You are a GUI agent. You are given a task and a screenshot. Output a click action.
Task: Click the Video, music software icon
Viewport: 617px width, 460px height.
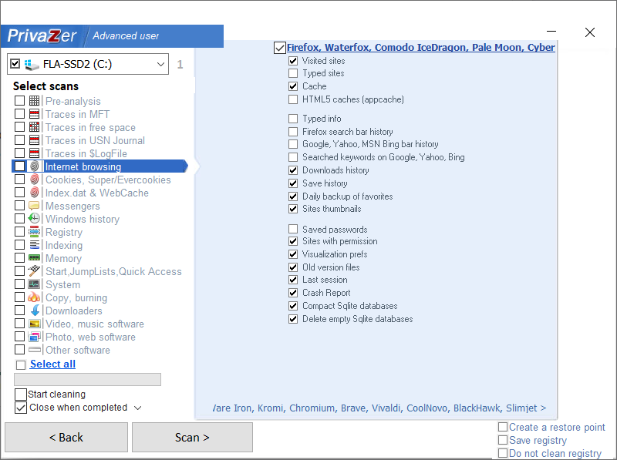coord(34,324)
